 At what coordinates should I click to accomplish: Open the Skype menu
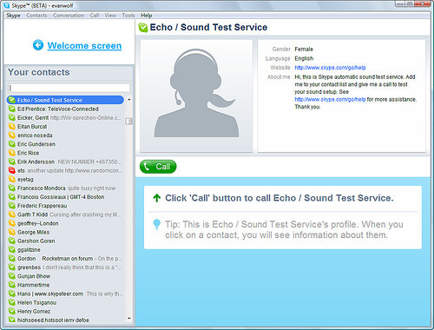tap(13, 16)
